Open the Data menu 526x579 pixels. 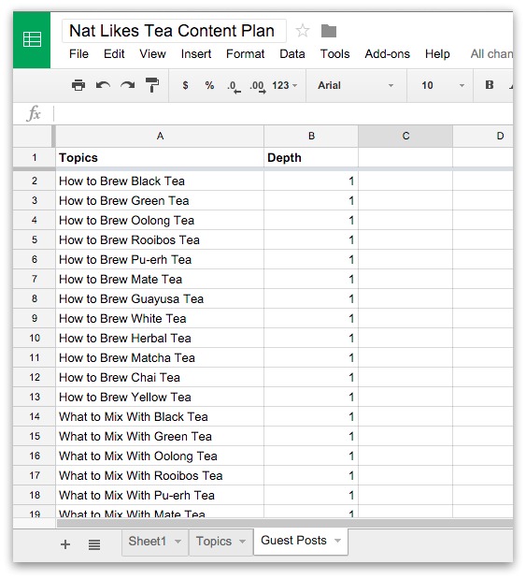tap(292, 54)
